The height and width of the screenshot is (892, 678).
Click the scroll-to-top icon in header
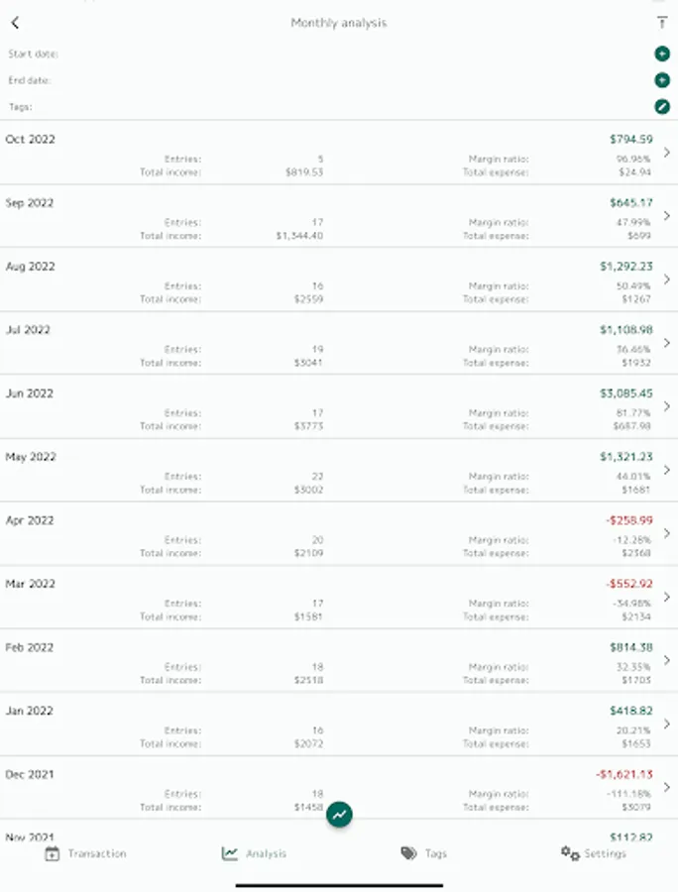pyautogui.click(x=661, y=23)
